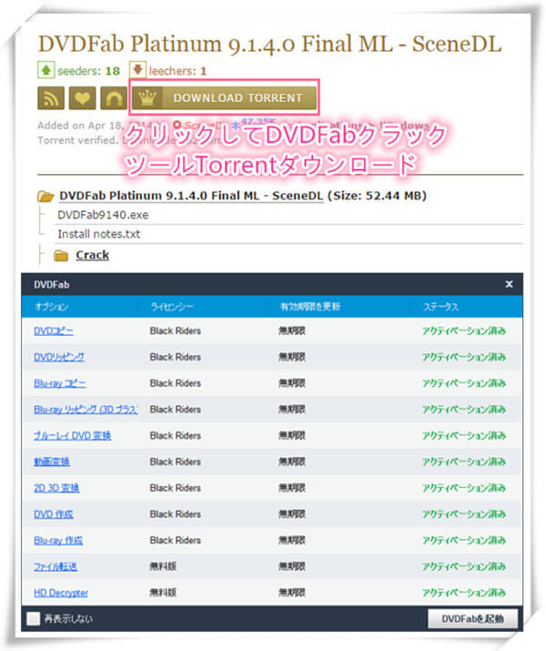Click the DVDFabを起動 button

pyautogui.click(x=472, y=618)
